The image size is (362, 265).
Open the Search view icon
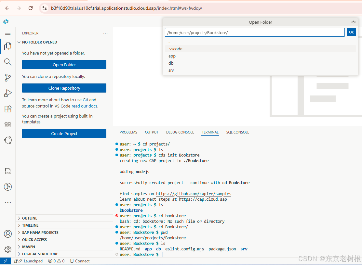7,62
